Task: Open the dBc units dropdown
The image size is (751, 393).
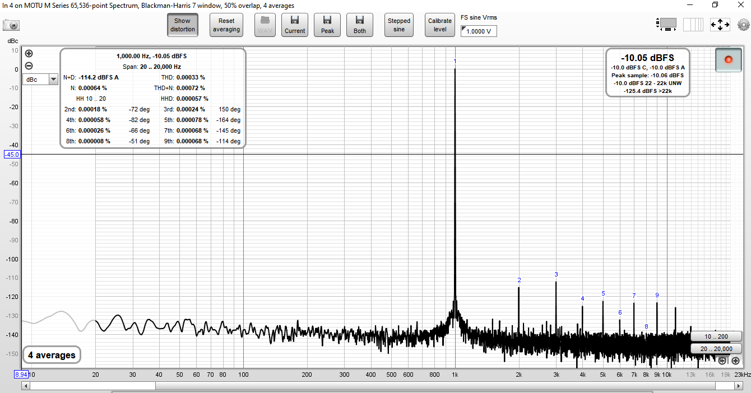Action: pyautogui.click(x=40, y=79)
